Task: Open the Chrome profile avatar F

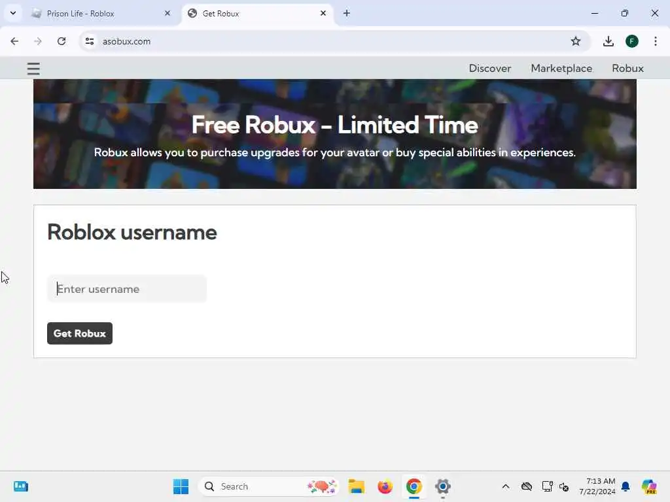Action: click(632, 41)
